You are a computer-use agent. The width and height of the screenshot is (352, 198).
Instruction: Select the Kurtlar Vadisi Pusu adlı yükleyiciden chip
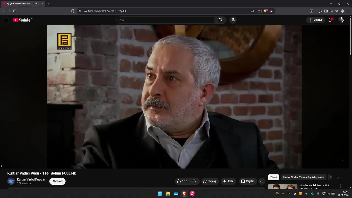tap(304, 177)
